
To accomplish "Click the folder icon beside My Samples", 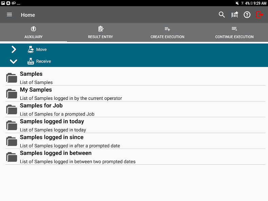I will (12, 94).
